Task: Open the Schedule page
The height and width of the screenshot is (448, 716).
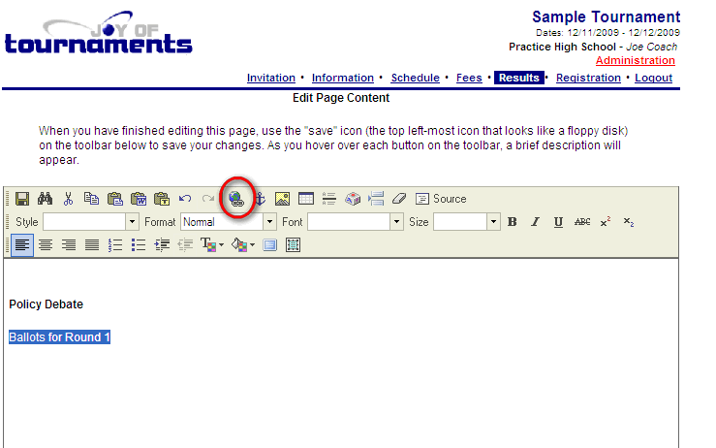Action: tap(415, 78)
